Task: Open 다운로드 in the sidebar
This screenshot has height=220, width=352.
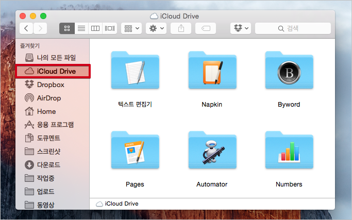Action: pyautogui.click(x=53, y=165)
